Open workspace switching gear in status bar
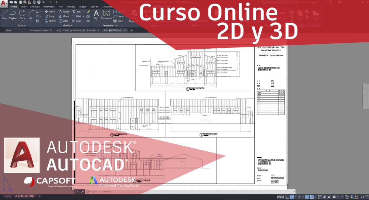 coord(334,197)
